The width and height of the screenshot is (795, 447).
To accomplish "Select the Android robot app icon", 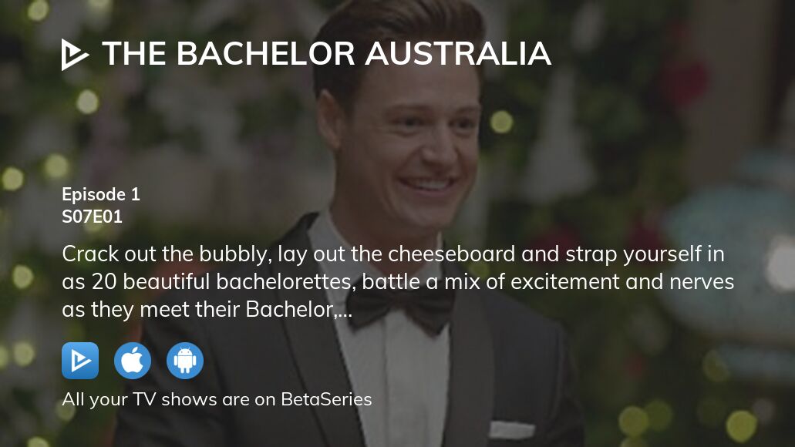I will pyautogui.click(x=185, y=361).
